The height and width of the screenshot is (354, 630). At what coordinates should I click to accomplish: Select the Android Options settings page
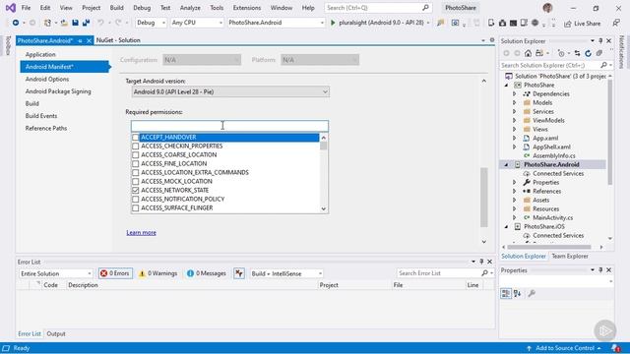click(x=47, y=79)
